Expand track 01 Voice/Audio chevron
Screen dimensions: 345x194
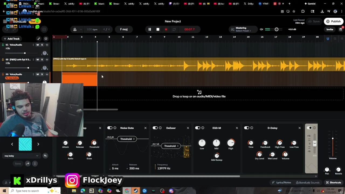(x=47, y=45)
